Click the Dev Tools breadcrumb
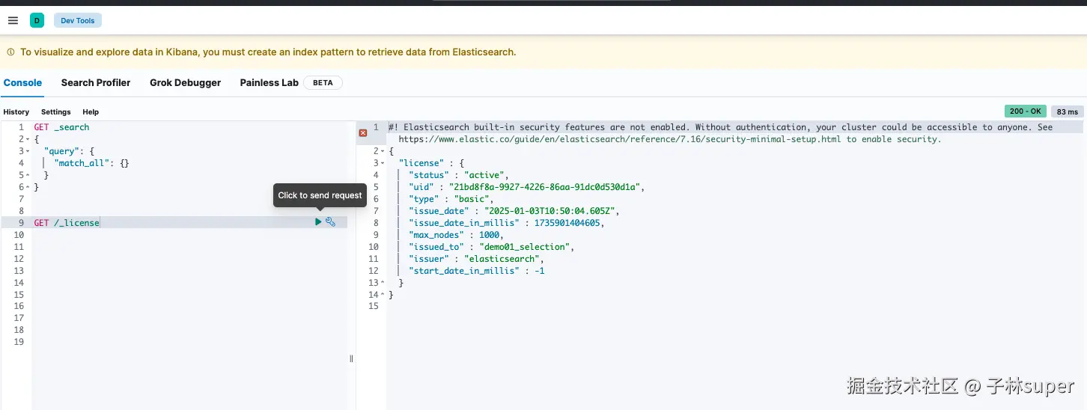Image resolution: width=1087 pixels, height=410 pixels. pos(78,21)
